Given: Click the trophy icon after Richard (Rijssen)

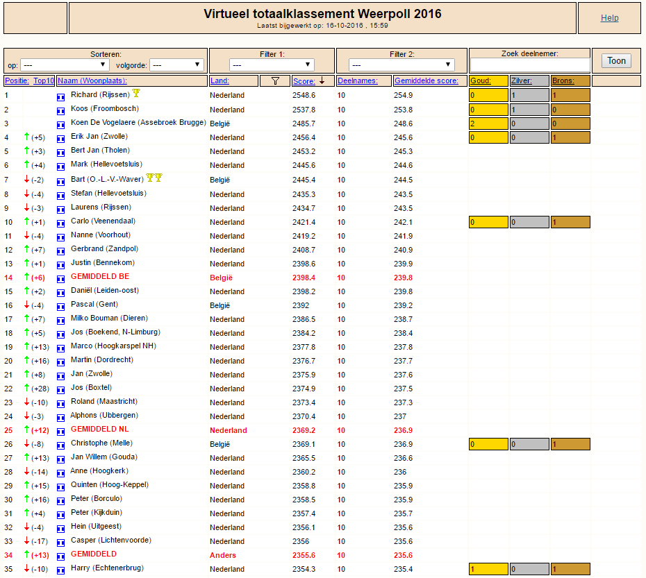Looking at the screenshot, I should pos(136,93).
